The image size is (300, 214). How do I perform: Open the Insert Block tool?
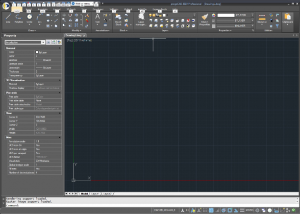[x=118, y=20]
